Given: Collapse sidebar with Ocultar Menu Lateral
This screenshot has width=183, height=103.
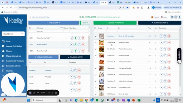Looking at the screenshot, I should (x=39, y=17).
